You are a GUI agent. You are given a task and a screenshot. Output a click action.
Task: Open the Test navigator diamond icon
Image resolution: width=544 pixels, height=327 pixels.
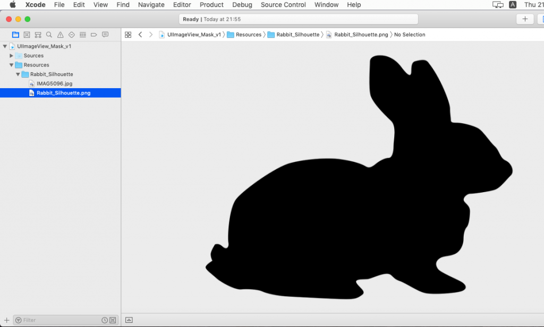coord(71,35)
